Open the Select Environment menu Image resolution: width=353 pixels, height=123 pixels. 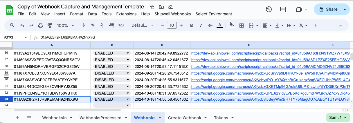click(x=214, y=14)
